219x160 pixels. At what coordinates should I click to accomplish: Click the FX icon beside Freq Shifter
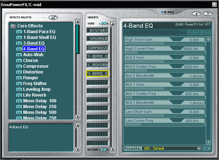pos(19,84)
